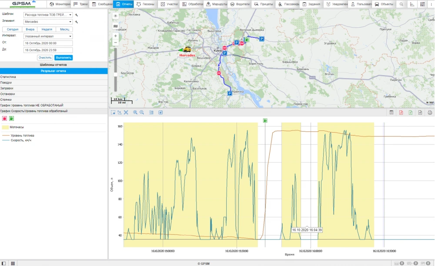This screenshot has width=435, height=266.
Task: Open the map layers selector icon
Action: pos(115,26)
